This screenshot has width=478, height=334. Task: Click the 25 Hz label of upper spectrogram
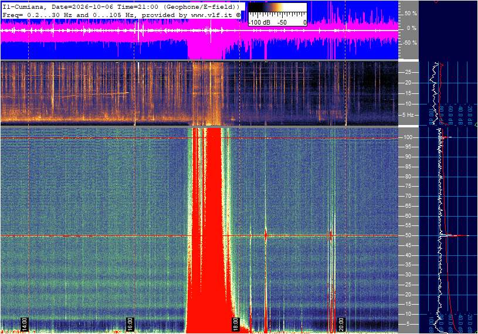pos(408,72)
